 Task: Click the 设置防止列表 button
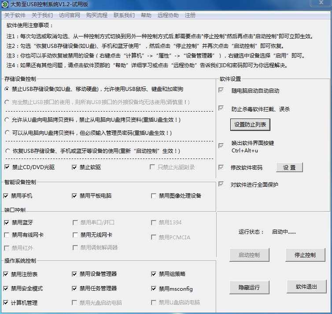click(x=250, y=125)
